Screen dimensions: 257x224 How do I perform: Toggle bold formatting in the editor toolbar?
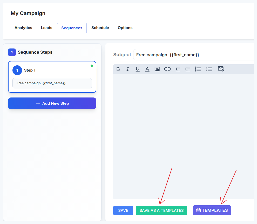click(x=118, y=69)
